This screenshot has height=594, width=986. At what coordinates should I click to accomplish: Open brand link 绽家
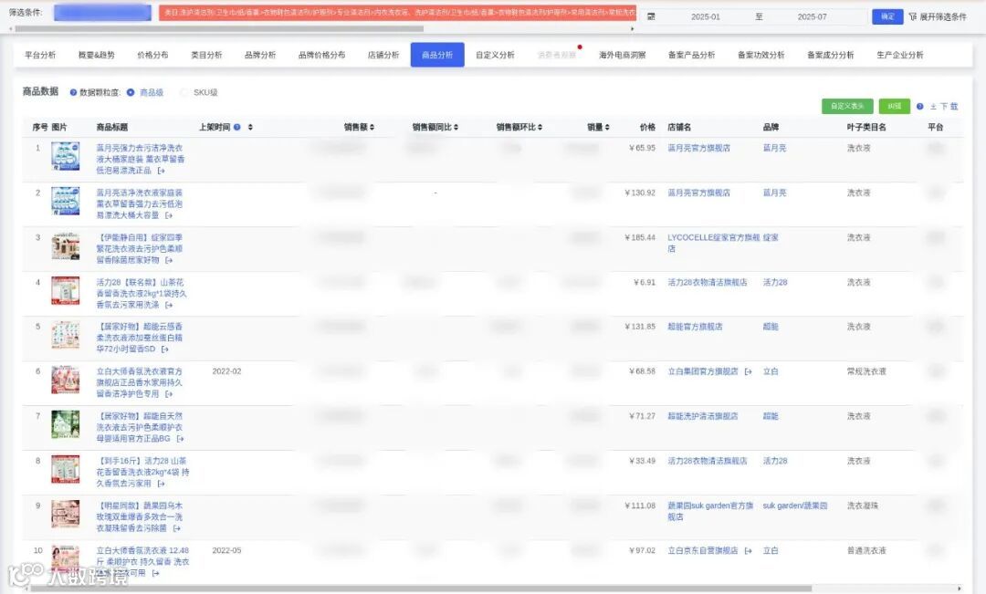pos(771,237)
